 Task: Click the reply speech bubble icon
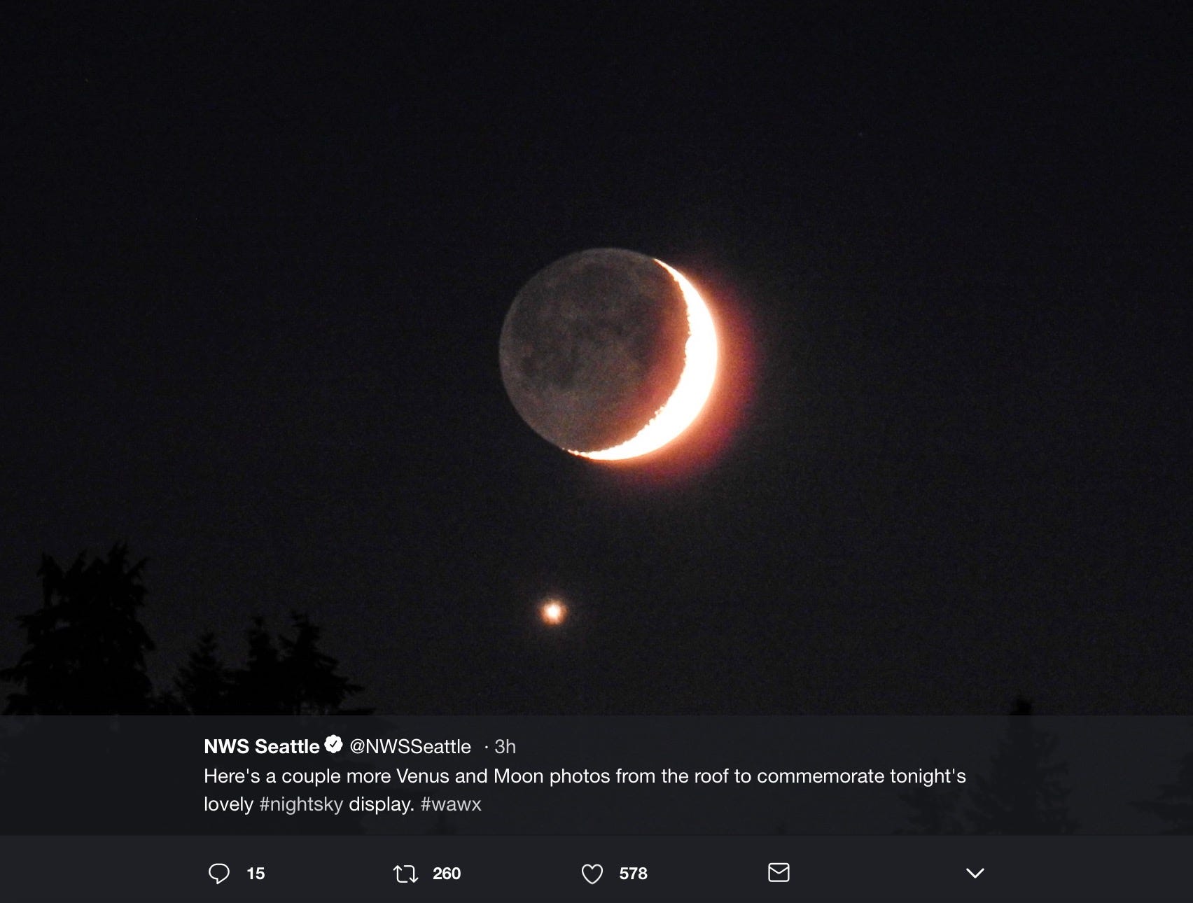point(219,873)
